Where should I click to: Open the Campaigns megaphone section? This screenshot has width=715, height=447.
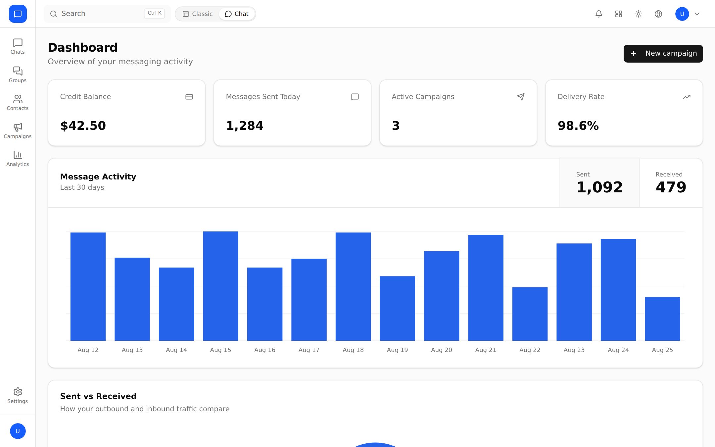pos(18,131)
